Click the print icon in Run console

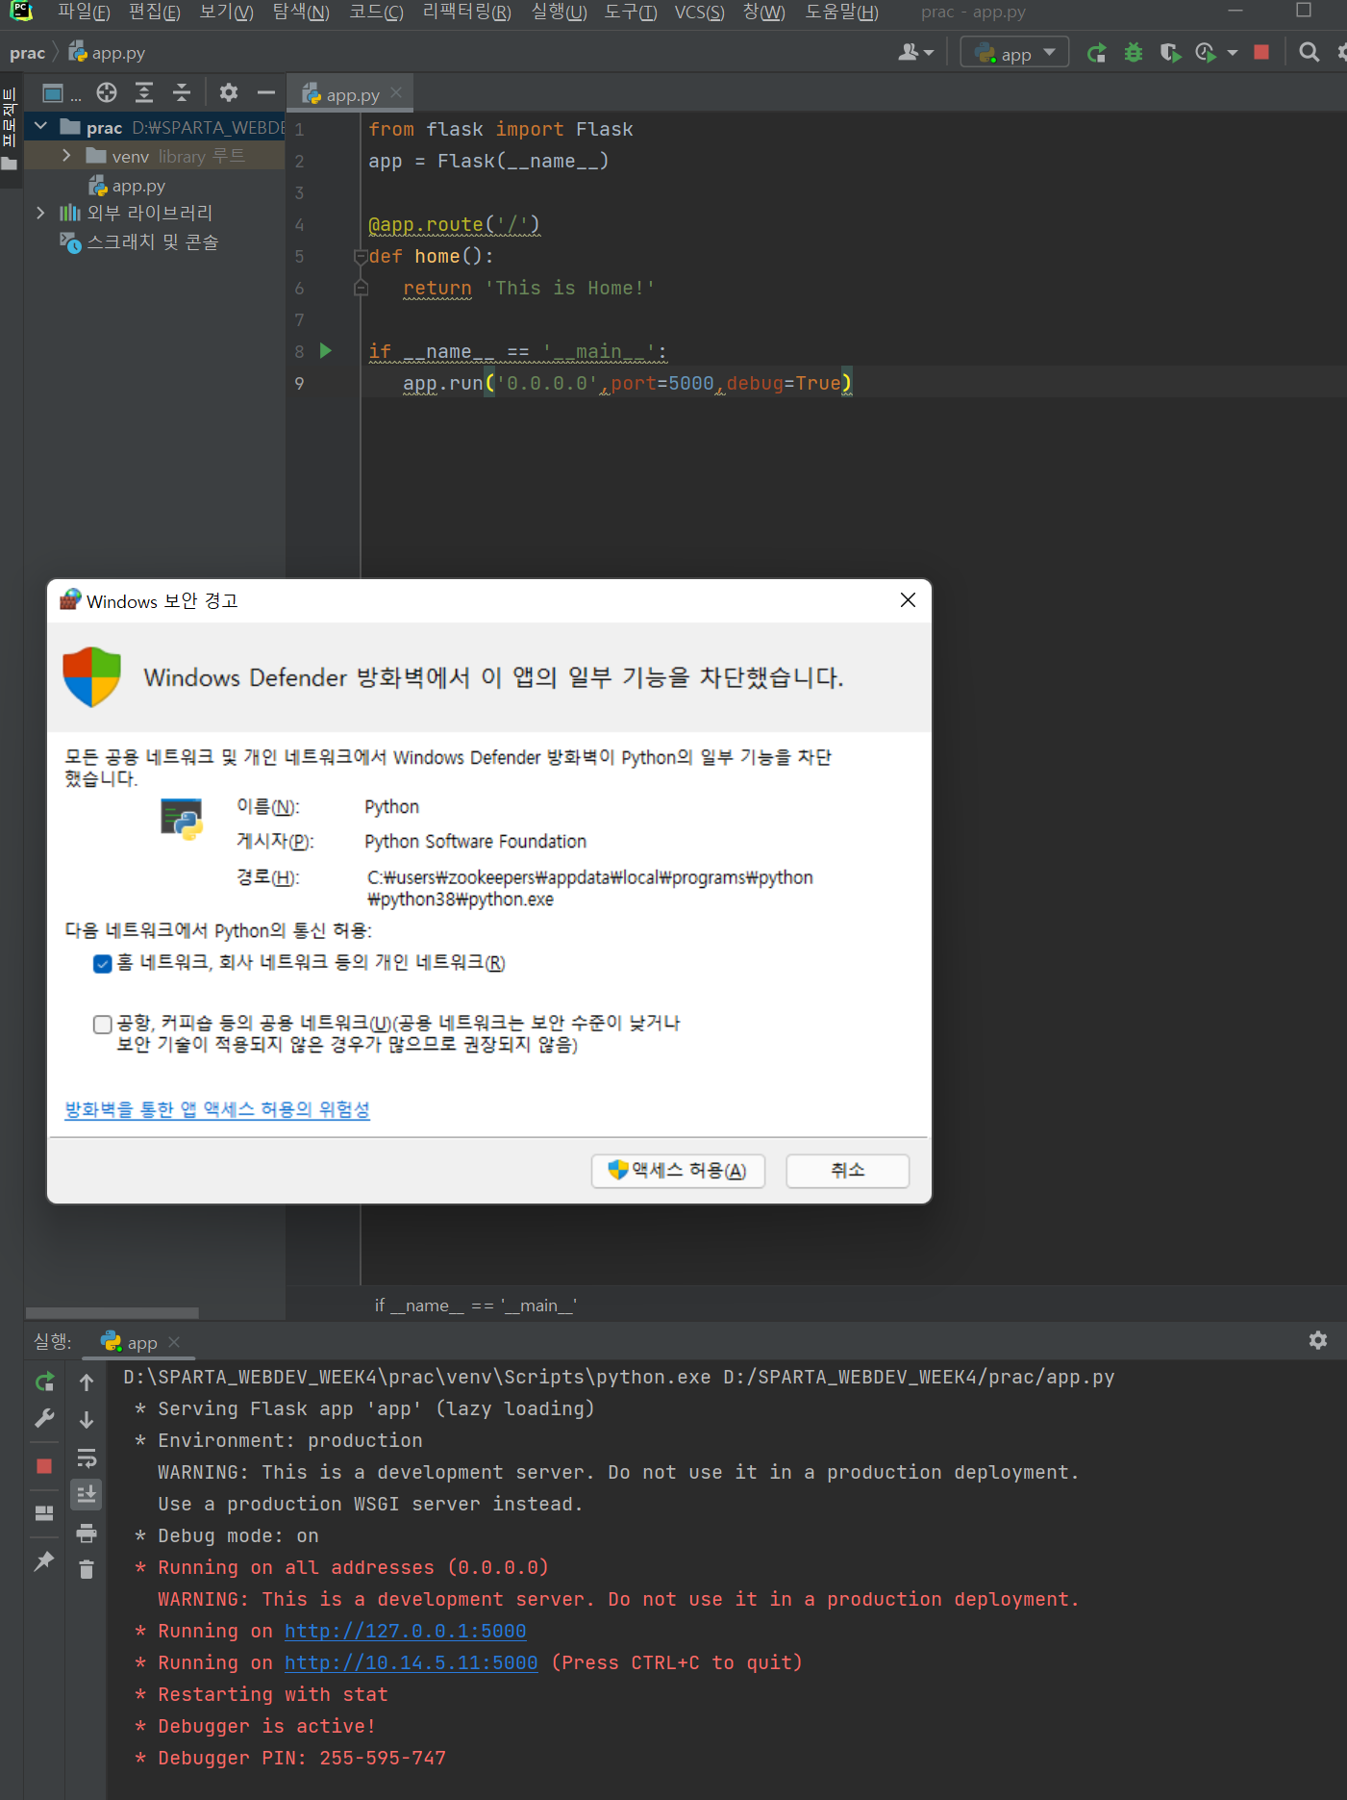point(87,1533)
